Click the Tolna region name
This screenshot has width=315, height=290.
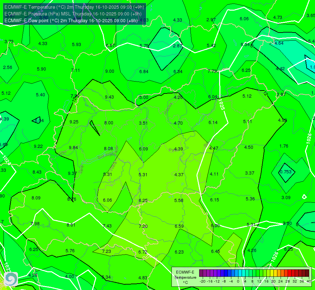(114, 166)
